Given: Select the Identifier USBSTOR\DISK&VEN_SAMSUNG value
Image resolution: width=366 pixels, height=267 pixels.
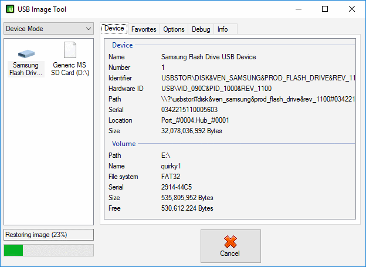Looking at the screenshot, I should click(x=258, y=78).
